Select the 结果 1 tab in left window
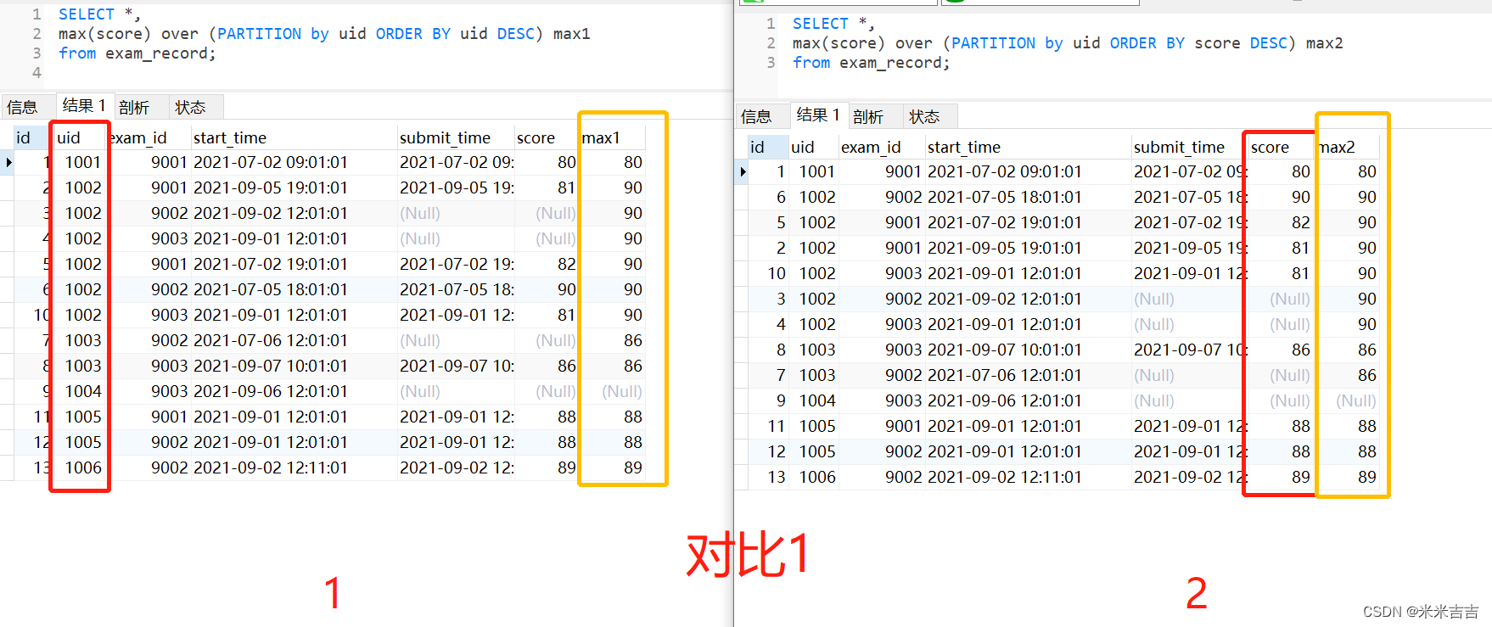This screenshot has height=627, width=1492. point(83,105)
